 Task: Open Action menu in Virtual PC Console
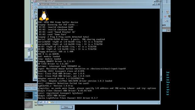coord(28,88)
